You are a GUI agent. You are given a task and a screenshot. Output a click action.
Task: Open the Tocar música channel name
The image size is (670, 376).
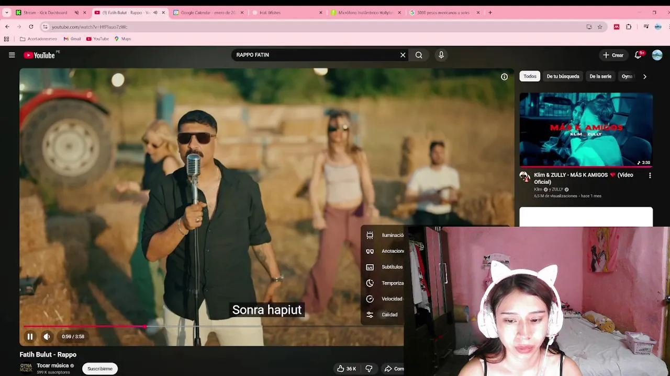(52, 366)
